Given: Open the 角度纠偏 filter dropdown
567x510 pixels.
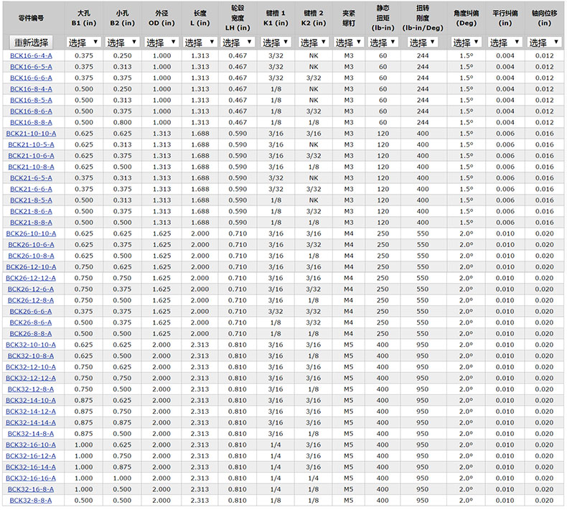Looking at the screenshot, I should [466, 42].
